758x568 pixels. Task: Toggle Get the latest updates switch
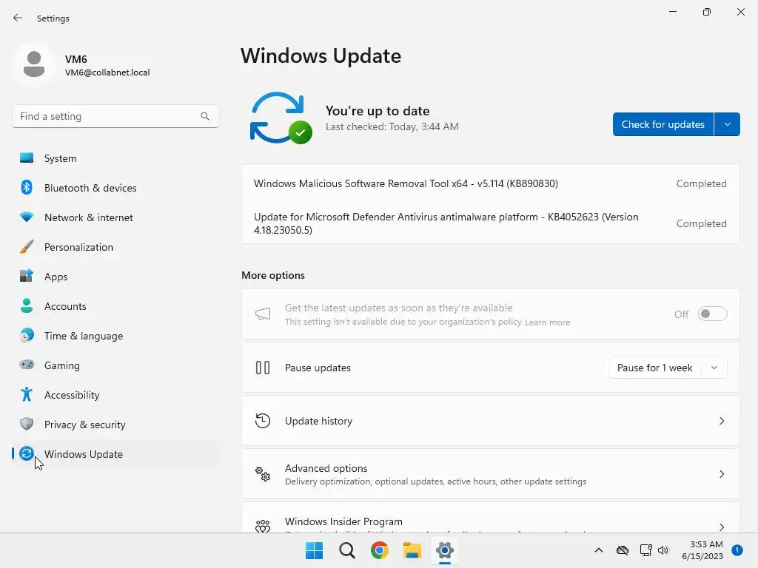pyautogui.click(x=713, y=314)
